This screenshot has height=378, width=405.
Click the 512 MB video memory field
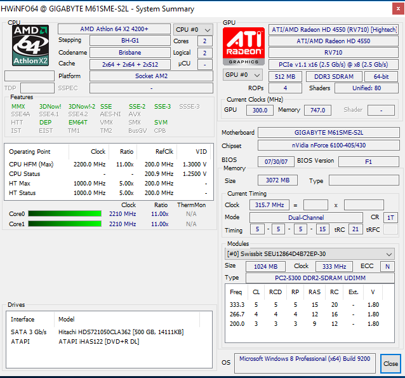click(285, 76)
